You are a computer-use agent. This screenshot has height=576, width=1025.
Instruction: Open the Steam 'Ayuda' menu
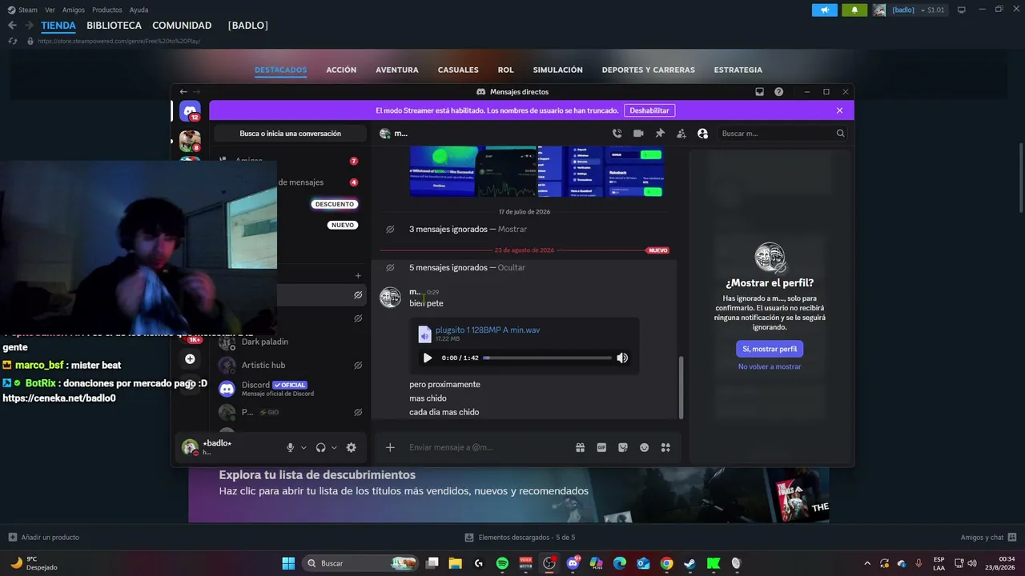139,10
